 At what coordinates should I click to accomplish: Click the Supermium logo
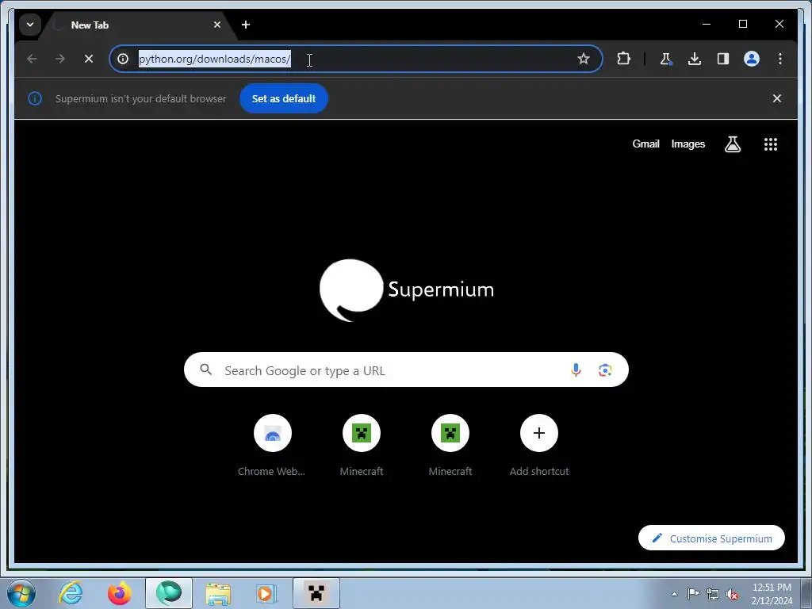click(407, 290)
